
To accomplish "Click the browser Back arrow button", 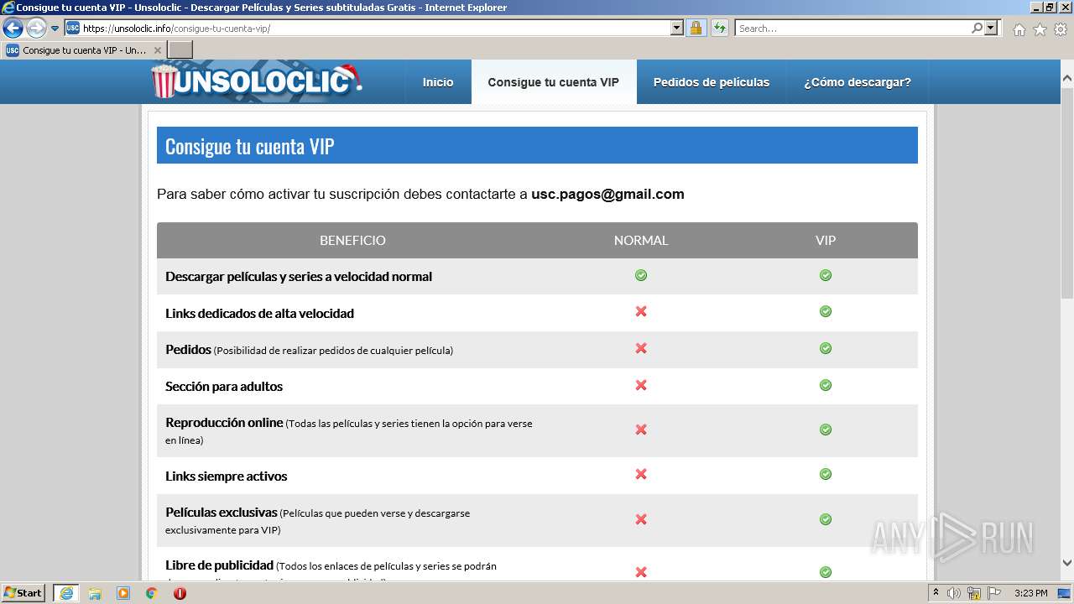I will (x=13, y=28).
